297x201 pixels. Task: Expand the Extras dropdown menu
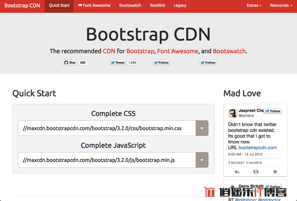[x=254, y=6]
